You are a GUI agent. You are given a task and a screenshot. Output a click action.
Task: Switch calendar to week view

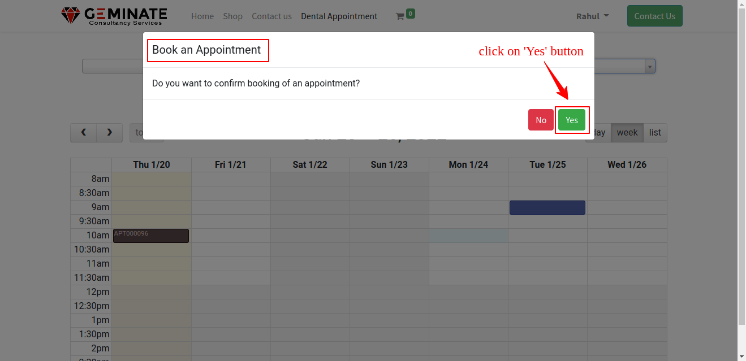click(627, 133)
